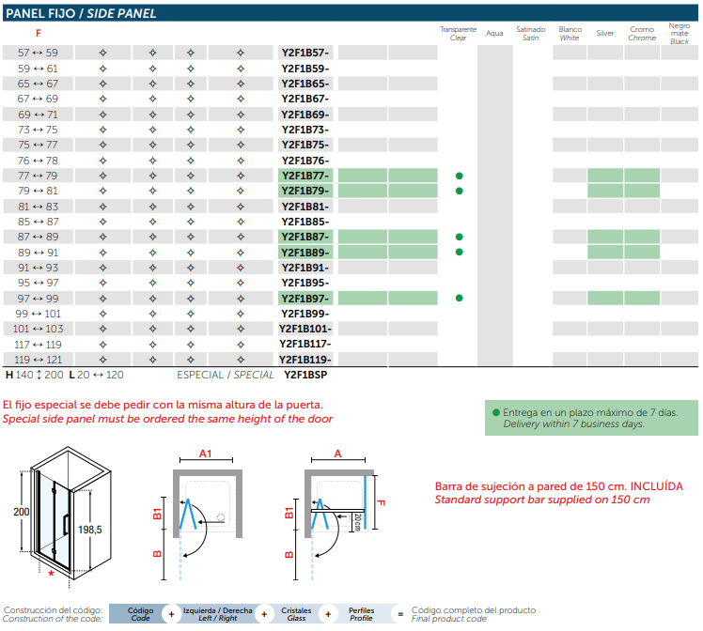Select the Transparente Clear column header
The width and height of the screenshot is (703, 631).
pyautogui.click(x=459, y=34)
